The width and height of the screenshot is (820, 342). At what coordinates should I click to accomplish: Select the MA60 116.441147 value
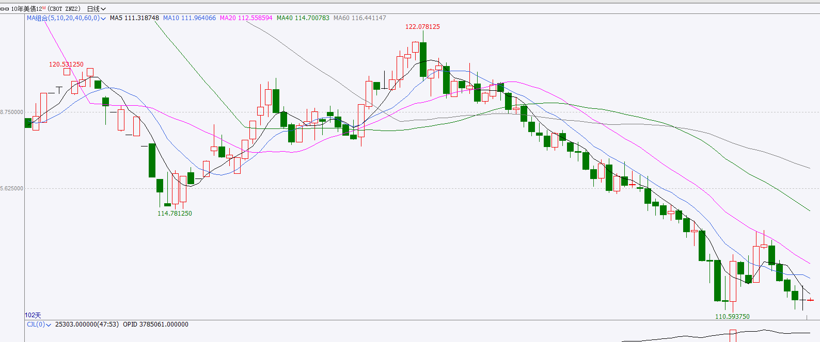359,18
